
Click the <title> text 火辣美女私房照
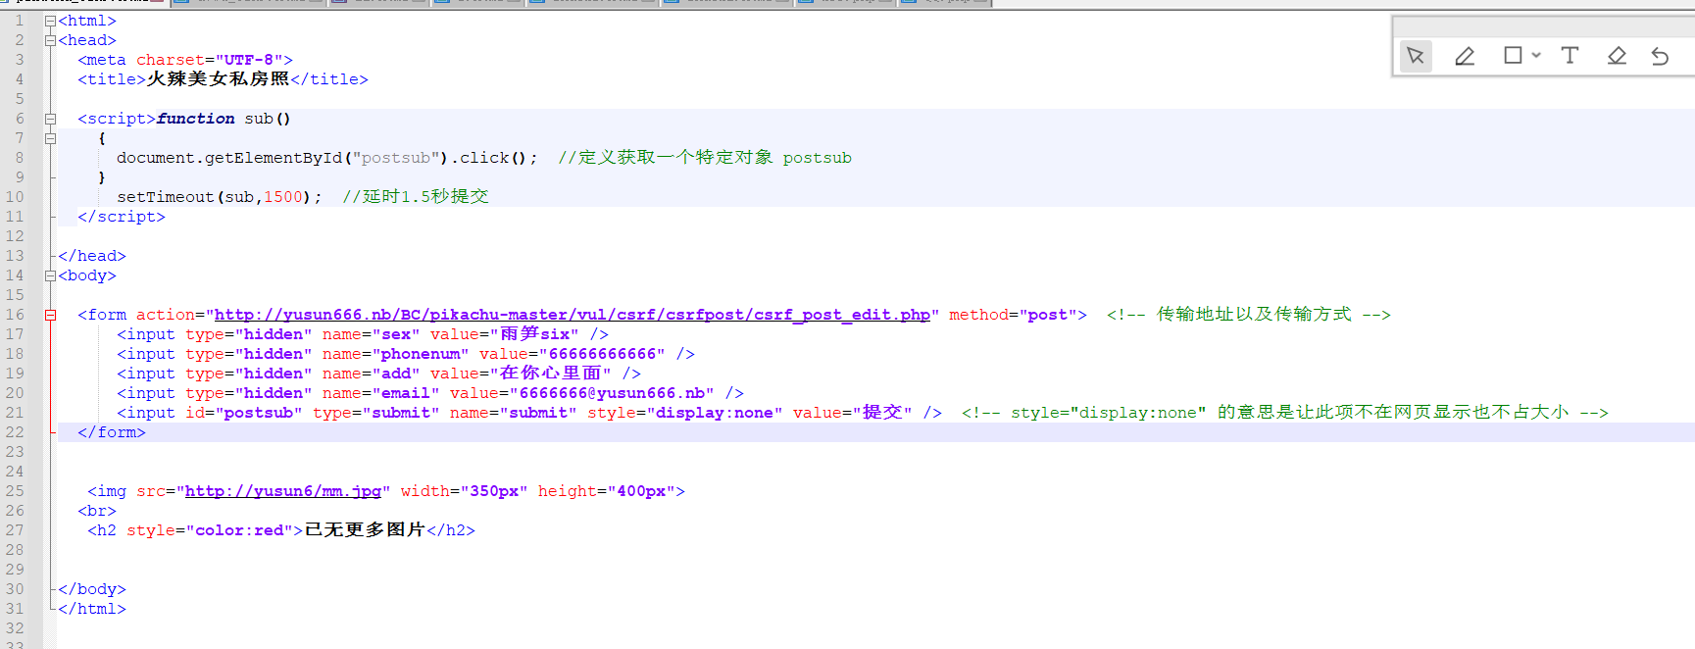click(218, 79)
